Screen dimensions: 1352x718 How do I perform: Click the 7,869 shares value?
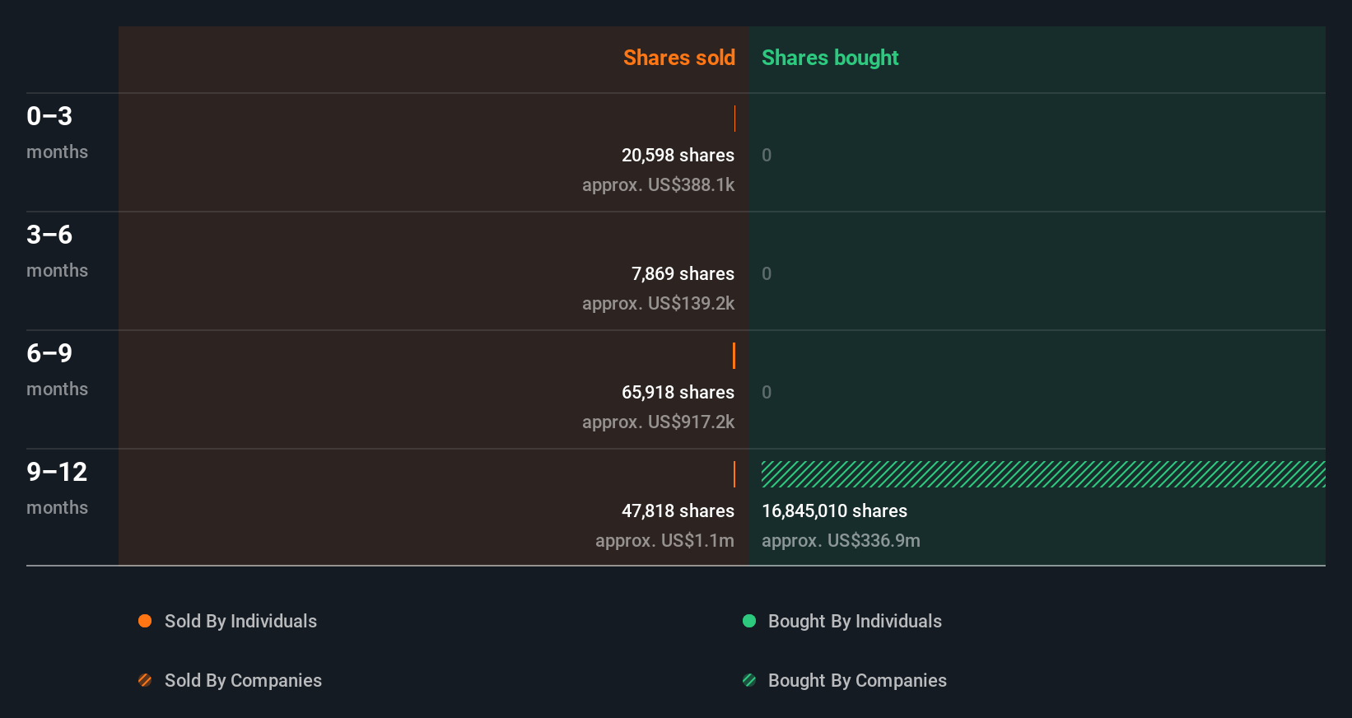point(683,273)
